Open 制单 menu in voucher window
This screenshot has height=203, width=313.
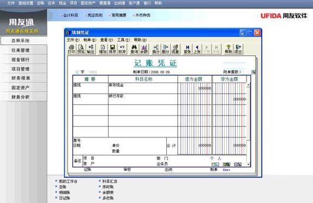[x=90, y=40]
